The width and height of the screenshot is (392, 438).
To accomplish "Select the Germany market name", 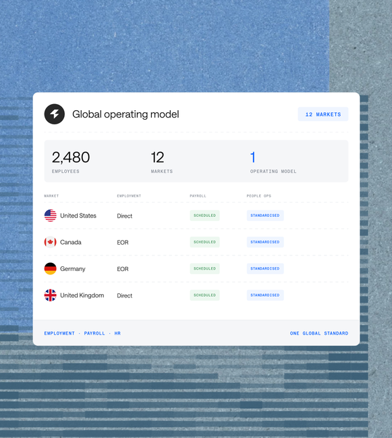I will [73, 269].
